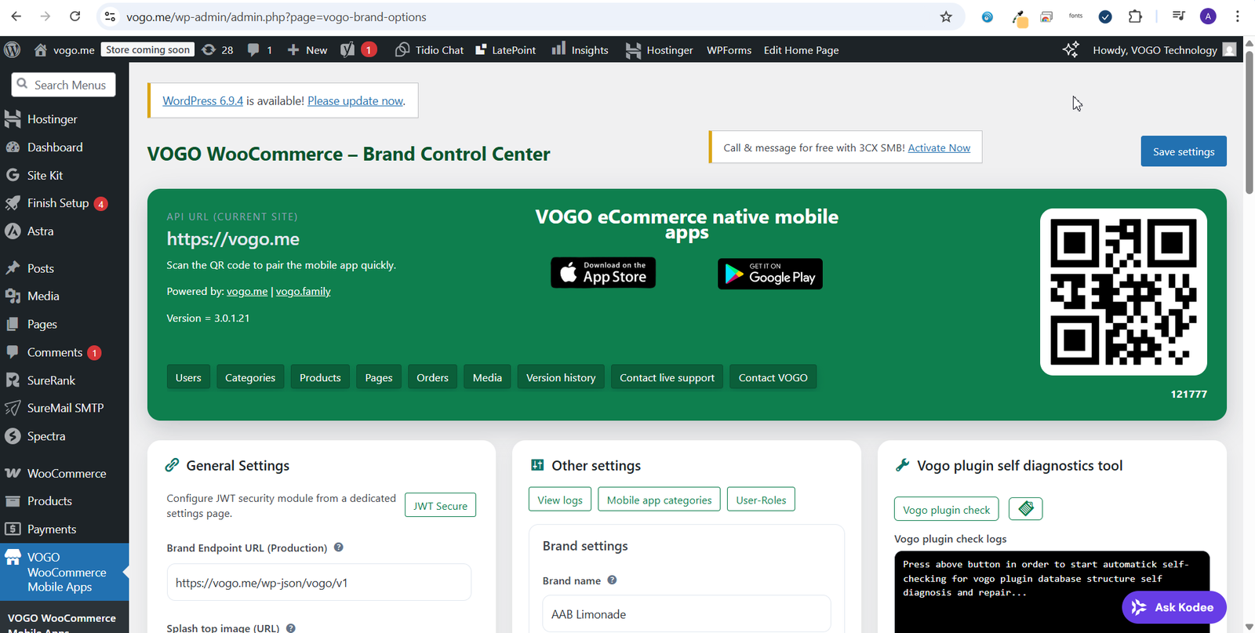Click View logs button
The image size is (1255, 633).
coord(560,500)
